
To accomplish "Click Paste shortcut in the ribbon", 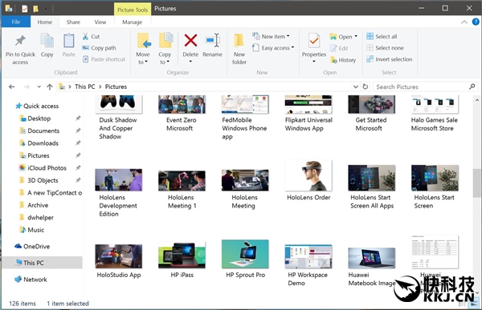I will click(x=104, y=59).
